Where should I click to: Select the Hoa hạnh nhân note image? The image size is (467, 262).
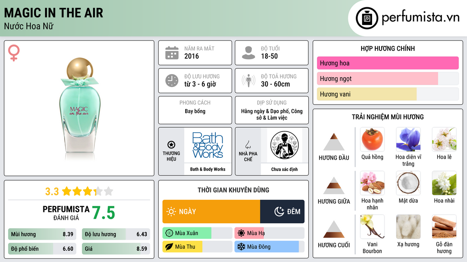click(372, 183)
